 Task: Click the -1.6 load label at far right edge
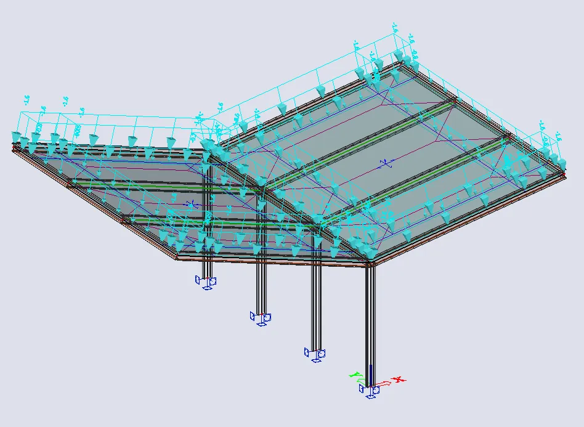558,136
